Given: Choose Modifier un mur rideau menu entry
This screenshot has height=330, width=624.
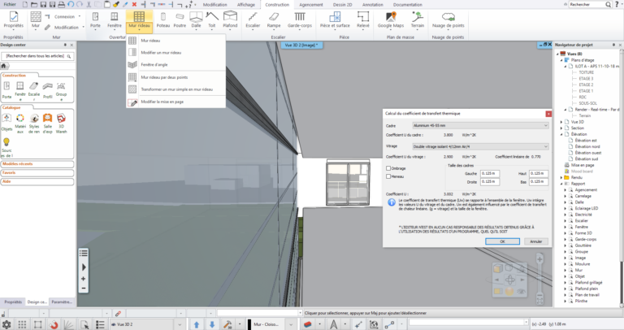Looking at the screenshot, I should point(175,53).
